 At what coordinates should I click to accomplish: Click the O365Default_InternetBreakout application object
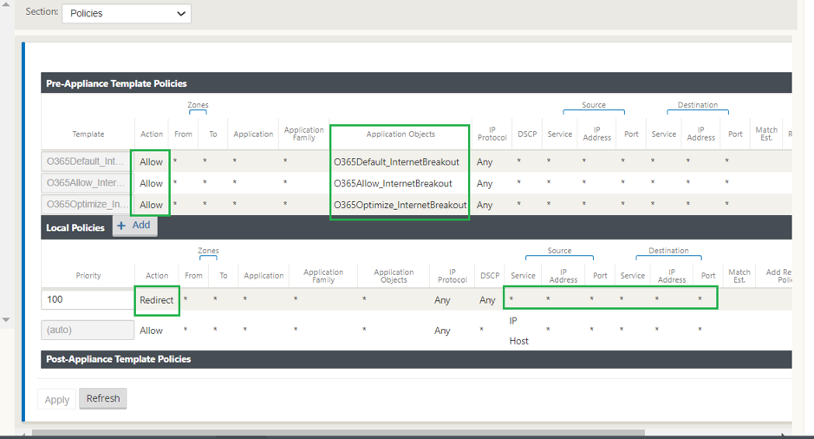coord(396,162)
